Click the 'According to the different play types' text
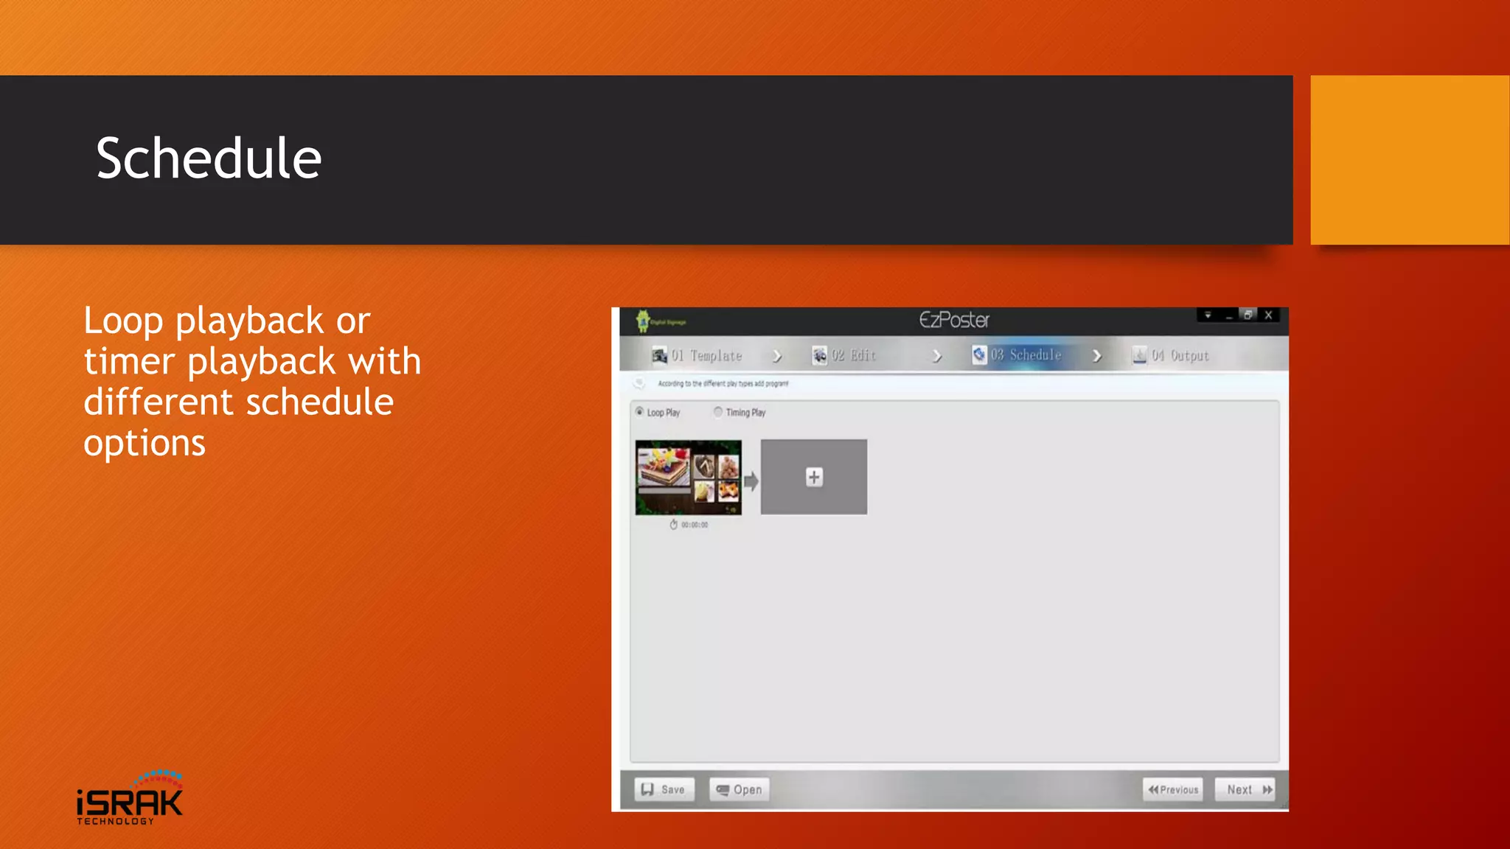 (x=723, y=383)
